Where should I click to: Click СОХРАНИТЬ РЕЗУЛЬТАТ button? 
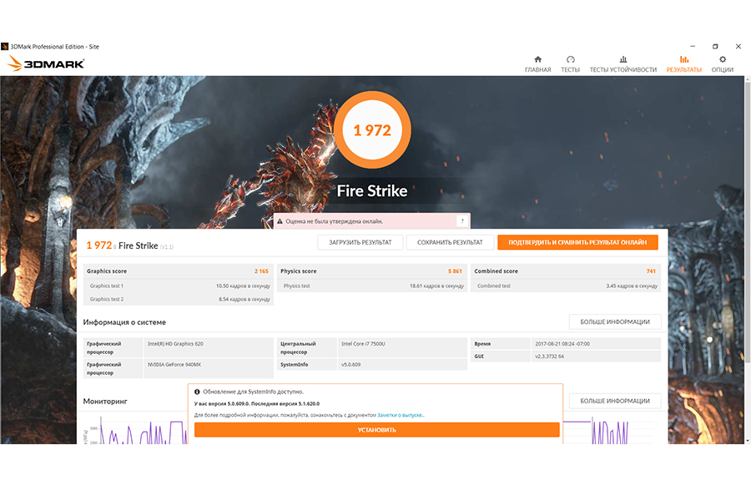[x=450, y=243]
